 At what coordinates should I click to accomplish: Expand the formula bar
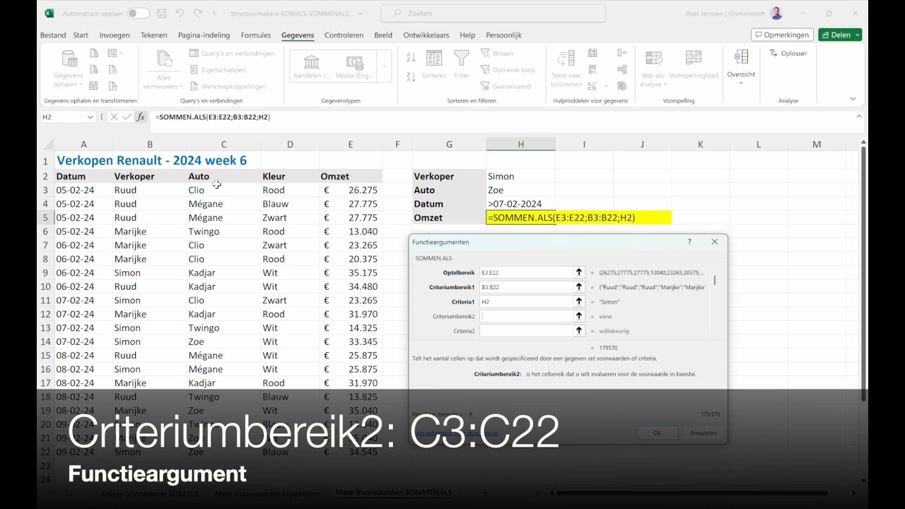pyautogui.click(x=859, y=117)
